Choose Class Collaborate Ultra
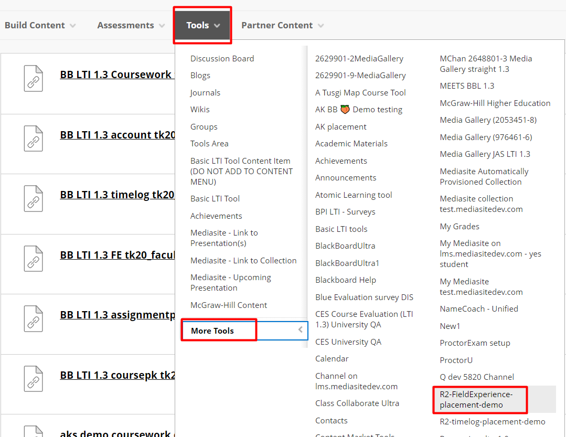Image resolution: width=566 pixels, height=437 pixels. pyautogui.click(x=357, y=403)
